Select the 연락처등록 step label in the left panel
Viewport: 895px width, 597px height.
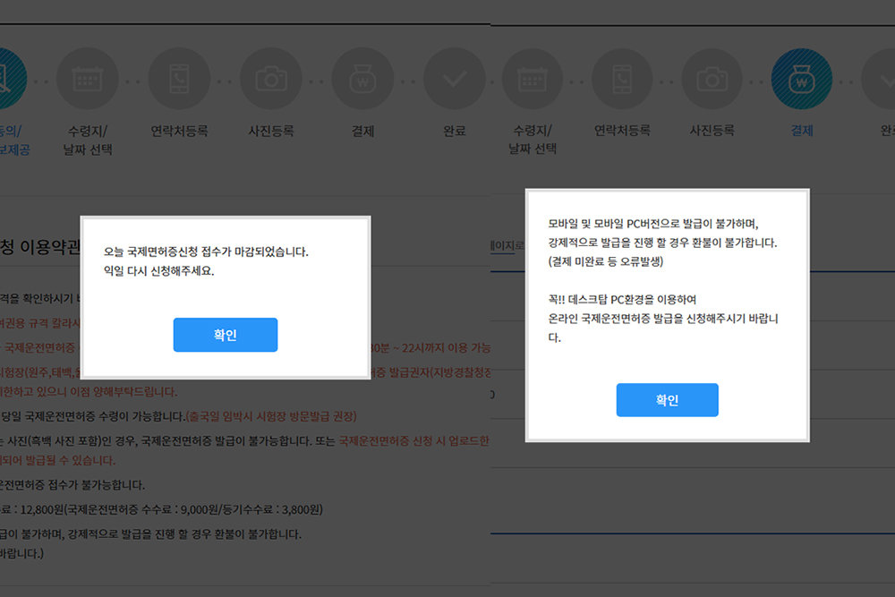click(x=179, y=131)
